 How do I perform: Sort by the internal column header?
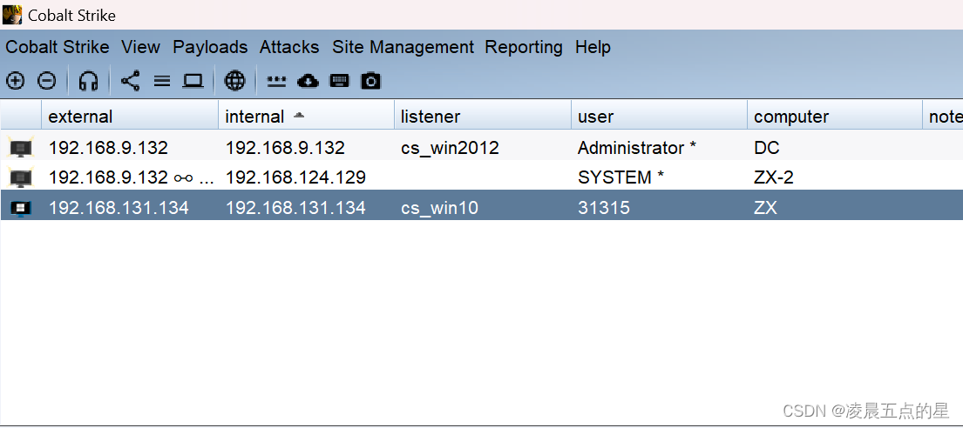coord(307,116)
